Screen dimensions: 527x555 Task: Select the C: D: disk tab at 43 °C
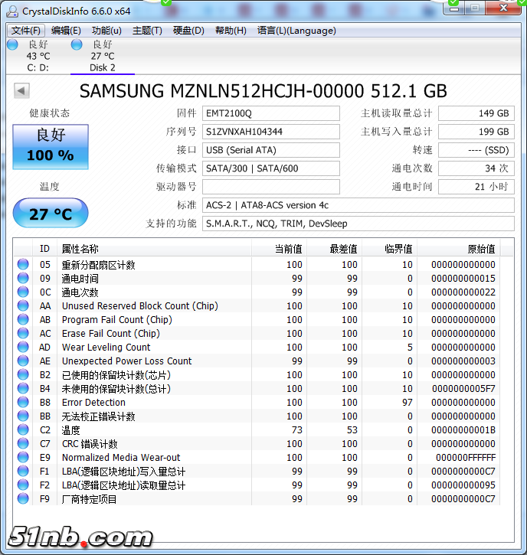click(38, 57)
